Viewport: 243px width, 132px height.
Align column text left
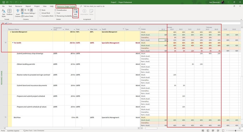(x=22, y=10)
